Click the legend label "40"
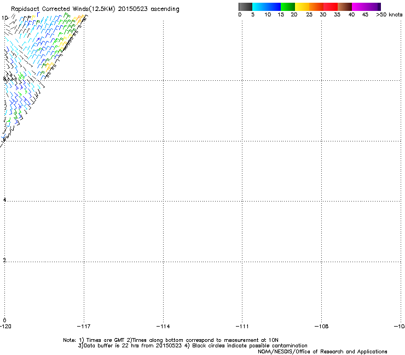 [351, 15]
